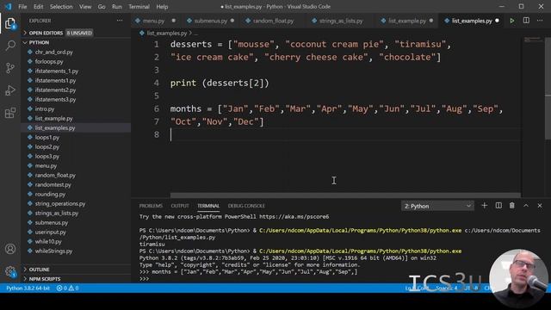Run Python file with play button
Screen dimensions: 551x310
[512, 21]
